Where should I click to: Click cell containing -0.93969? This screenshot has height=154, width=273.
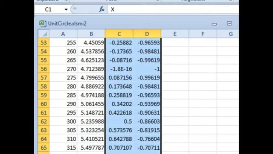pos(147,104)
